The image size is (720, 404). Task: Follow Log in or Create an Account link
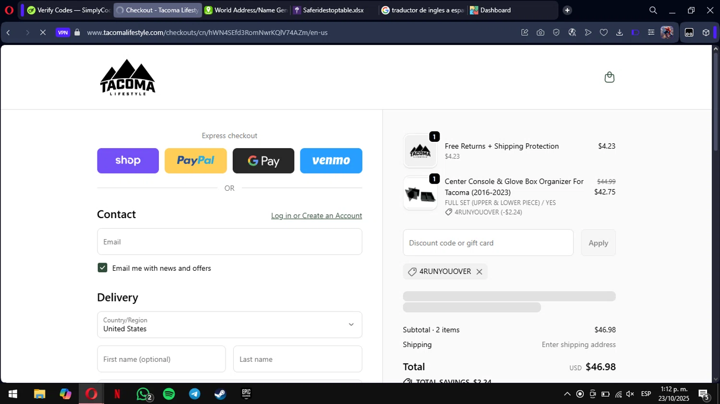point(316,216)
